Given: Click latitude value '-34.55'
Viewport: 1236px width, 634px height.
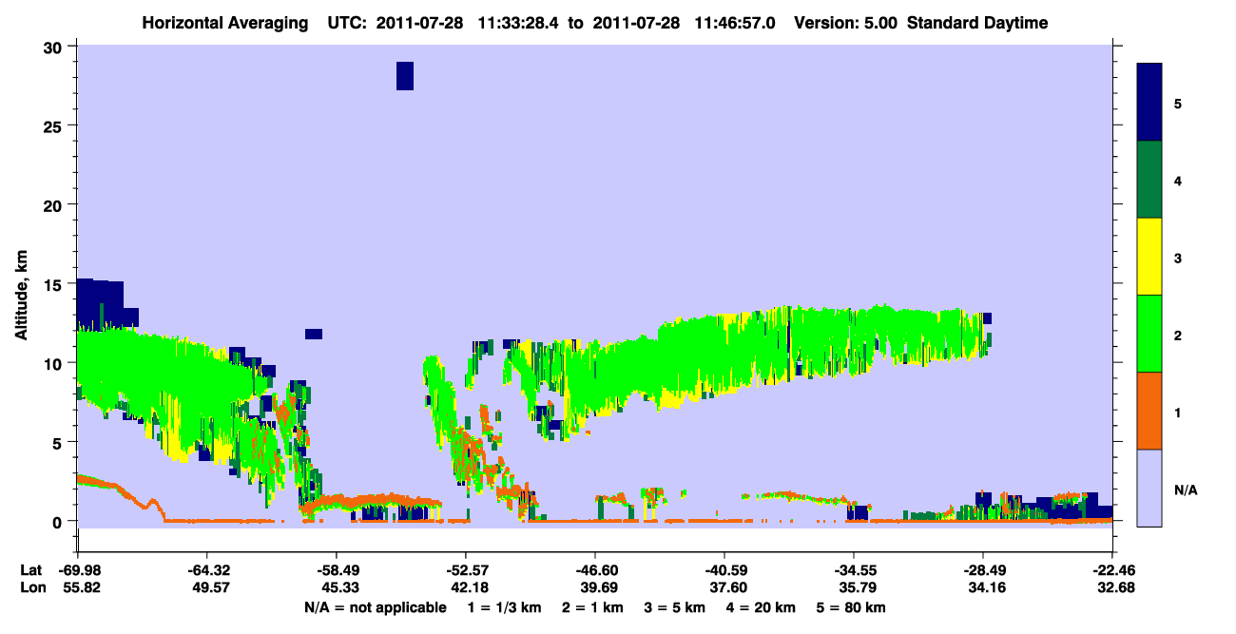Looking at the screenshot, I should coord(854,570).
